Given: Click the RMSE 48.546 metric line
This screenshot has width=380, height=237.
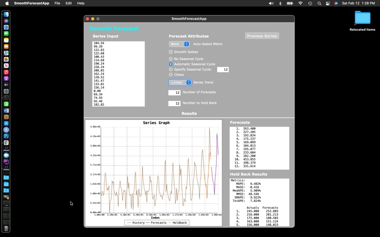Looking at the screenshot, I should pyautogui.click(x=247, y=194).
